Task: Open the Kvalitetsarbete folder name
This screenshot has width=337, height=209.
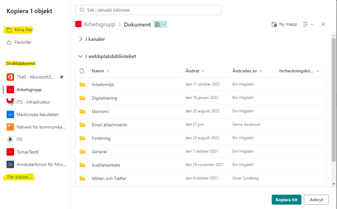Action: tap(106, 165)
